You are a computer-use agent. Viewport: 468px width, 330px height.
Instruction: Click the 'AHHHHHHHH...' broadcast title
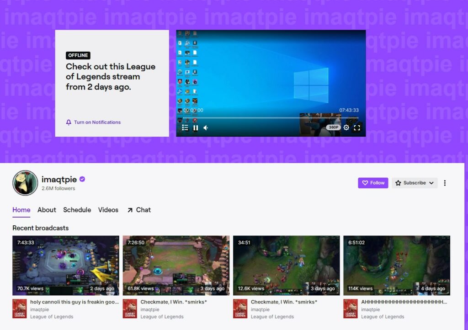click(404, 302)
